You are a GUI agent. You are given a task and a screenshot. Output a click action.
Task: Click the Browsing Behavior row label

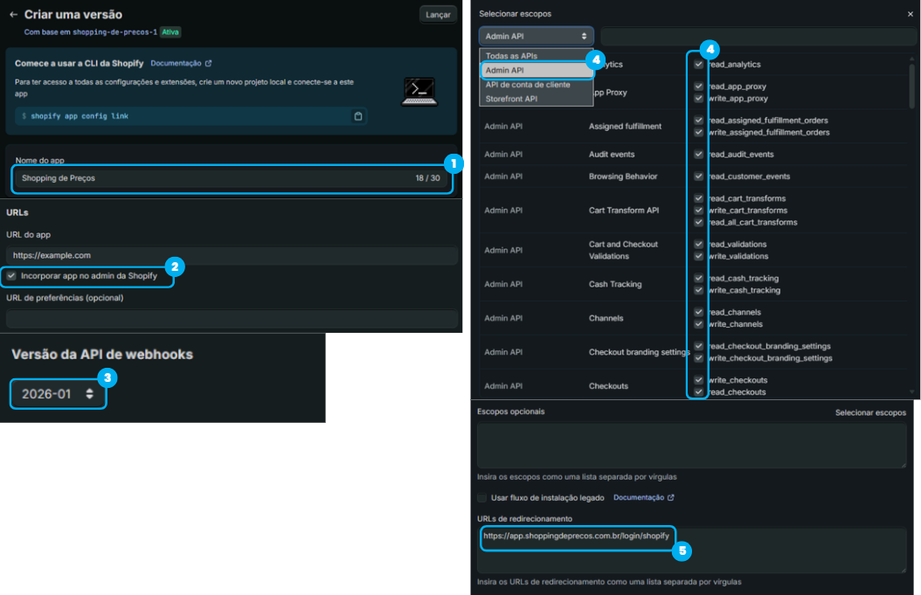pyautogui.click(x=623, y=176)
